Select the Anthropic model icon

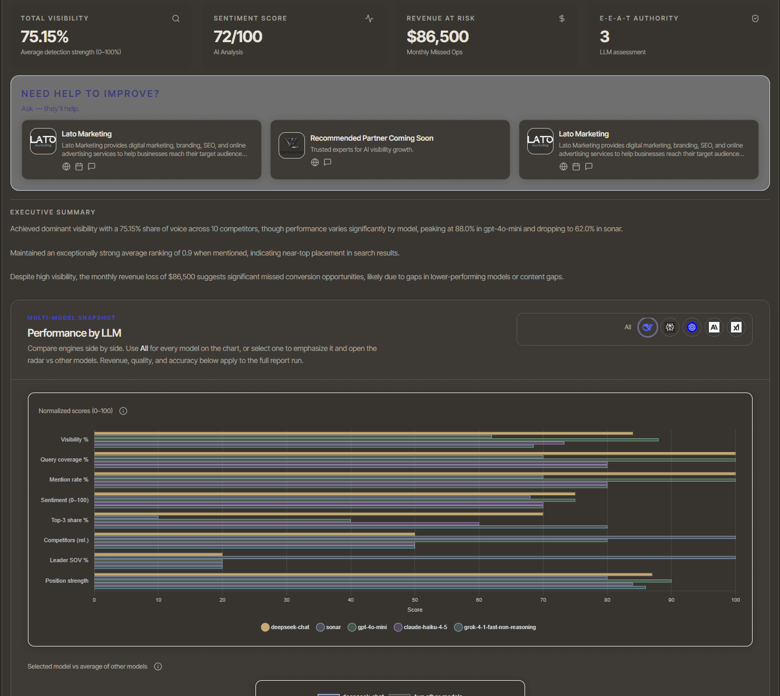[x=714, y=327]
